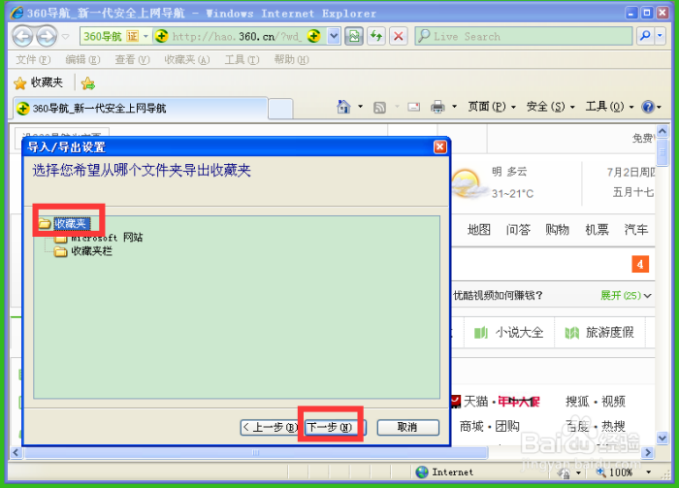Open the 旅游度假 category
The height and width of the screenshot is (488, 679).
point(599,333)
